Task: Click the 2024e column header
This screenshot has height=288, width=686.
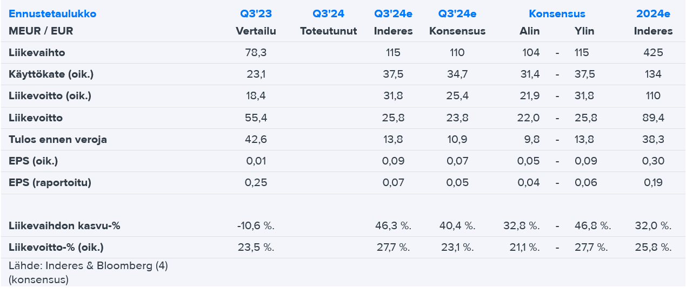Action: pyautogui.click(x=653, y=14)
